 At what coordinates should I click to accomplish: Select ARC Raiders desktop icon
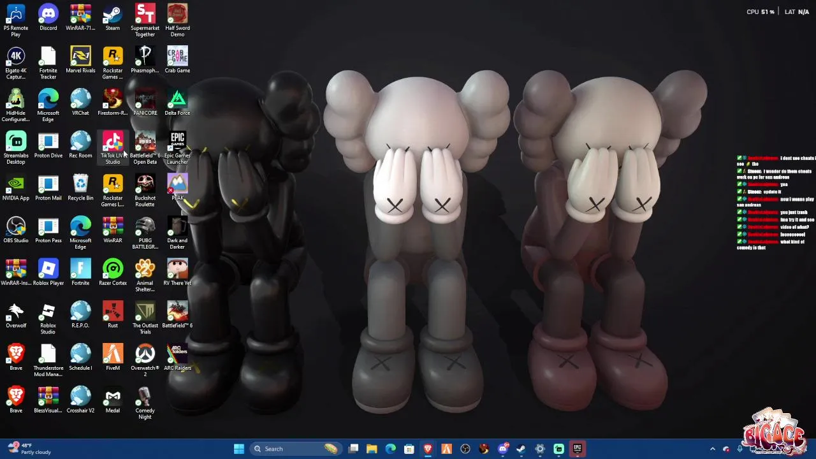click(177, 358)
